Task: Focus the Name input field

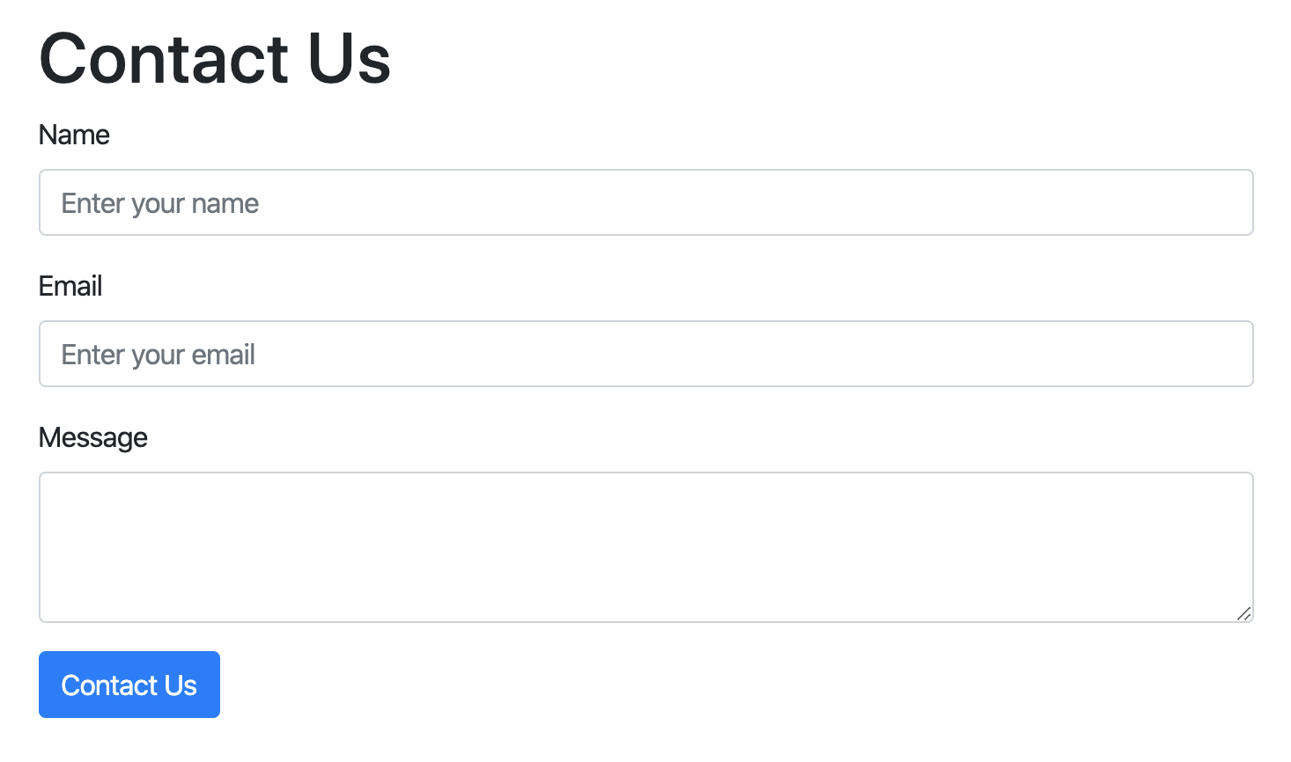Action: 645,202
